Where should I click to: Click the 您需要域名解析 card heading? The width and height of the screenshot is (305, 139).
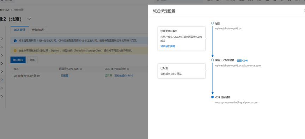click(169, 31)
